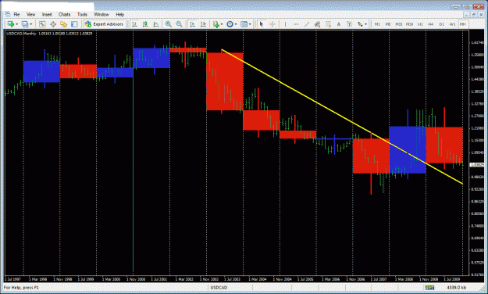Switch to line chart display

[x=156, y=24]
